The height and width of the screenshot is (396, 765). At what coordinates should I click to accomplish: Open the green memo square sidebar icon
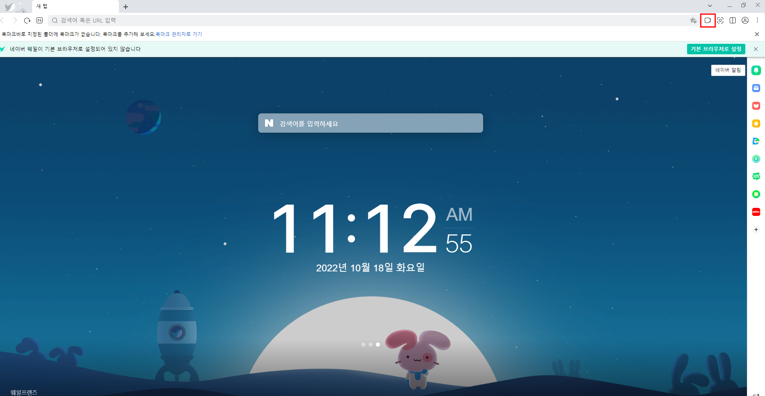pyautogui.click(x=756, y=194)
